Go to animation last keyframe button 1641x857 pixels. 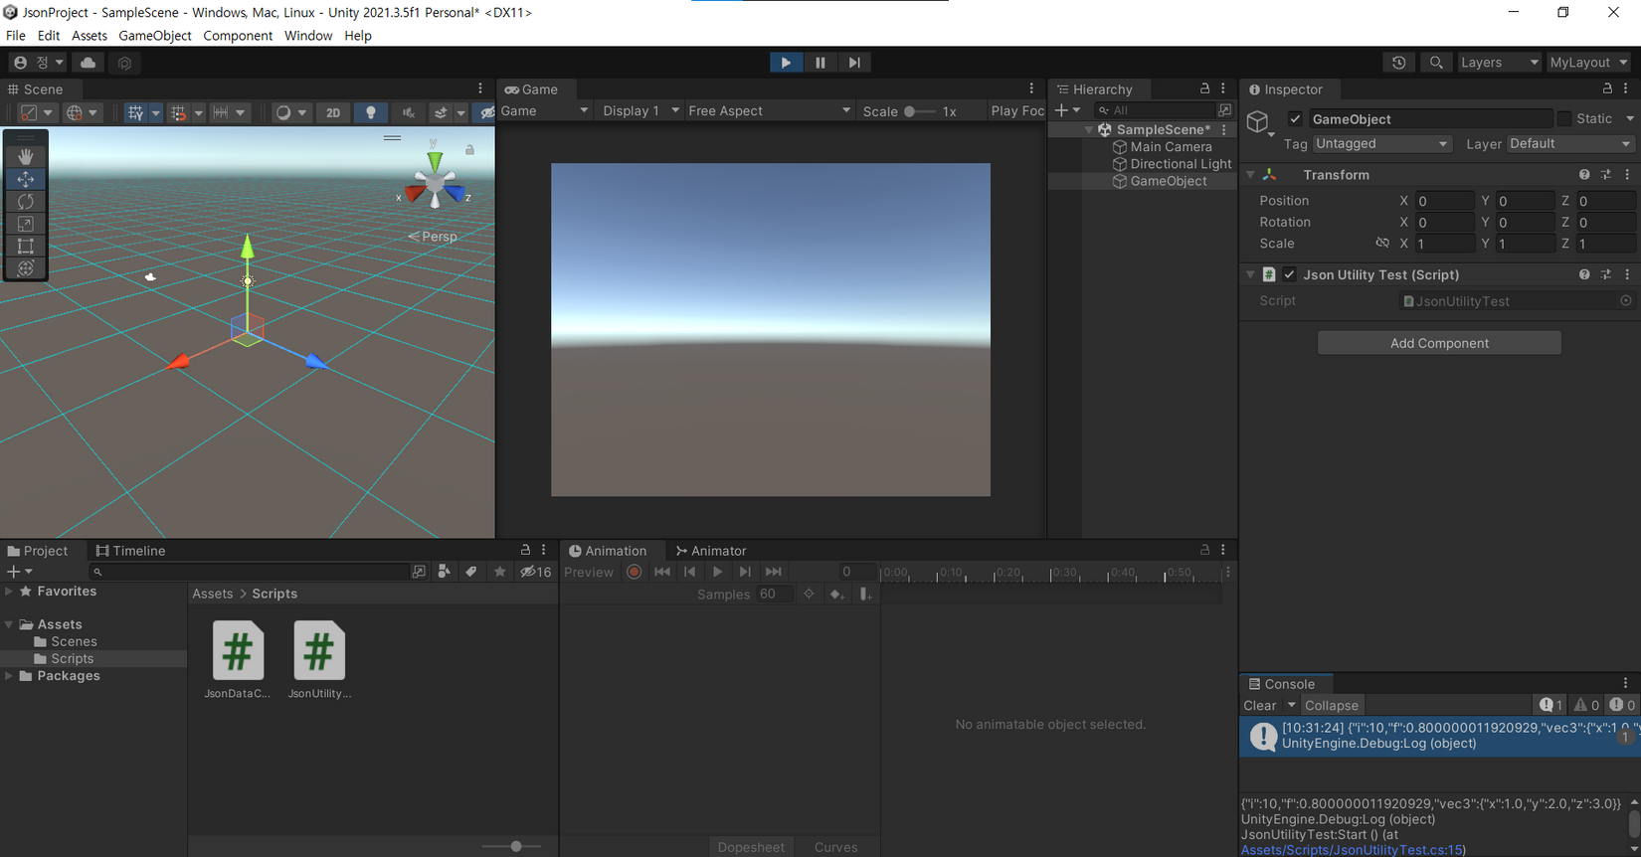pyautogui.click(x=773, y=572)
